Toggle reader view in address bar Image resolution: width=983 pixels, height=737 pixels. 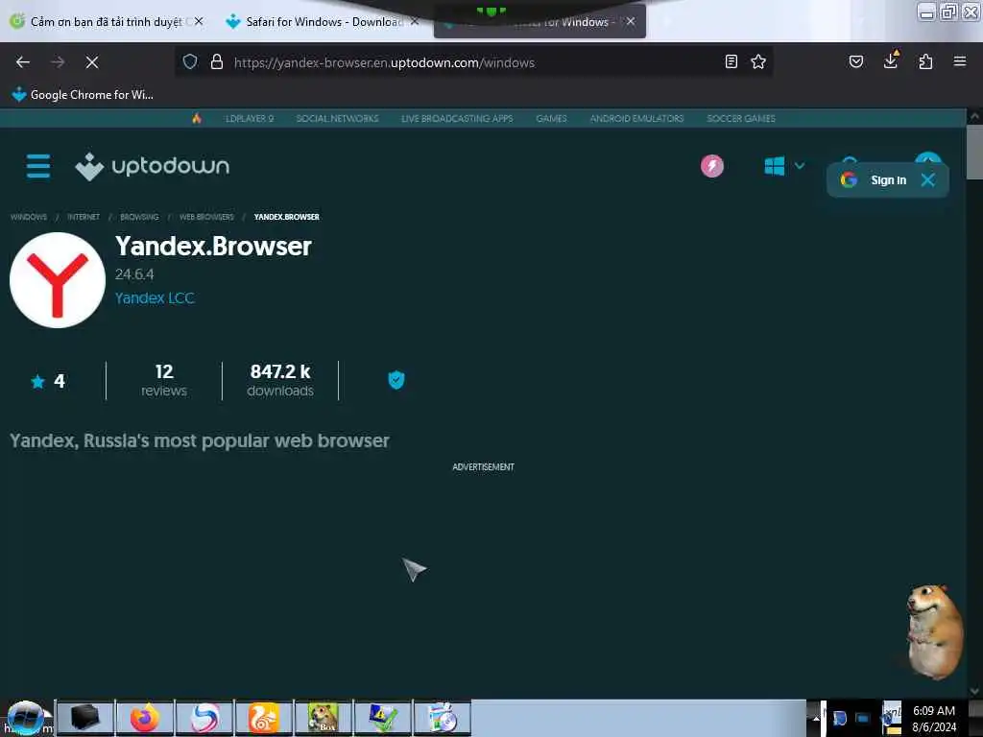pyautogui.click(x=731, y=61)
